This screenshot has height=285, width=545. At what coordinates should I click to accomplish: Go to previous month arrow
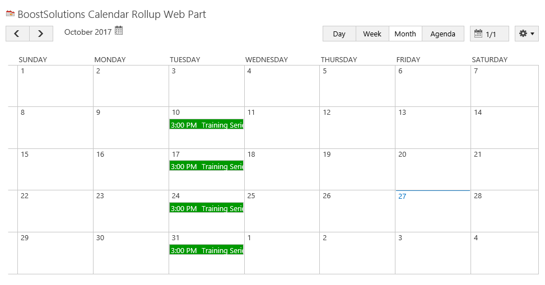point(17,34)
